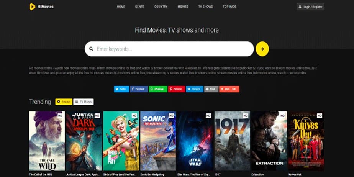Switch to the Trending TV Shows tab
Viewport: 354px width, 177px height.
[83, 102]
